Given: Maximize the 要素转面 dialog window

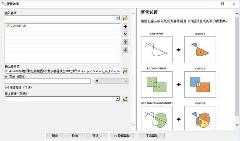Looking at the screenshot, I should coord(222,4).
